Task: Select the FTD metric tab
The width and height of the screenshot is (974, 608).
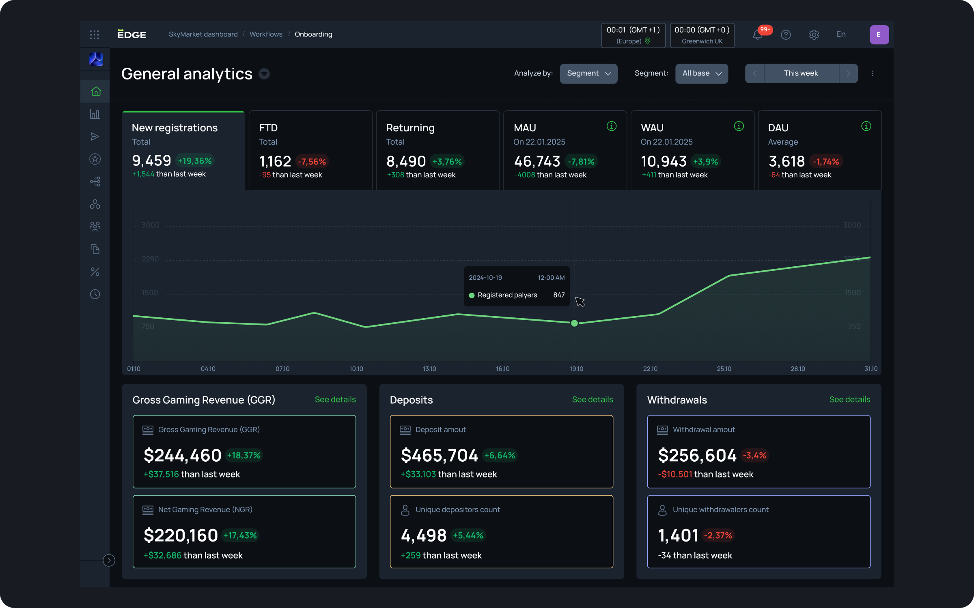Action: (x=310, y=150)
